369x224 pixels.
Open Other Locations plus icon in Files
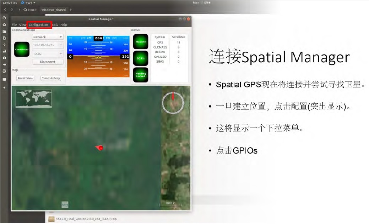4,87
